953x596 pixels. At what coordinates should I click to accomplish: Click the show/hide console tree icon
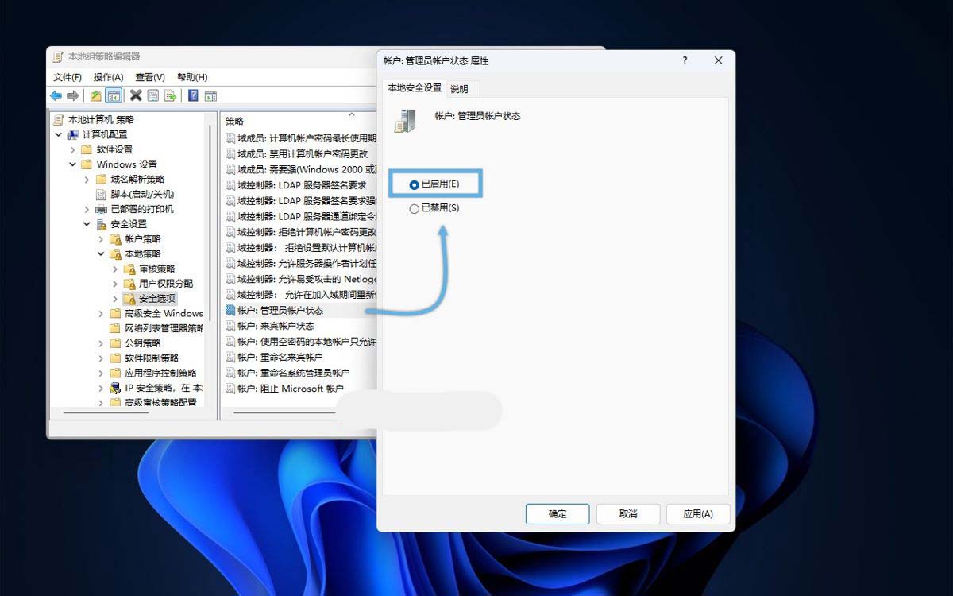[x=114, y=95]
